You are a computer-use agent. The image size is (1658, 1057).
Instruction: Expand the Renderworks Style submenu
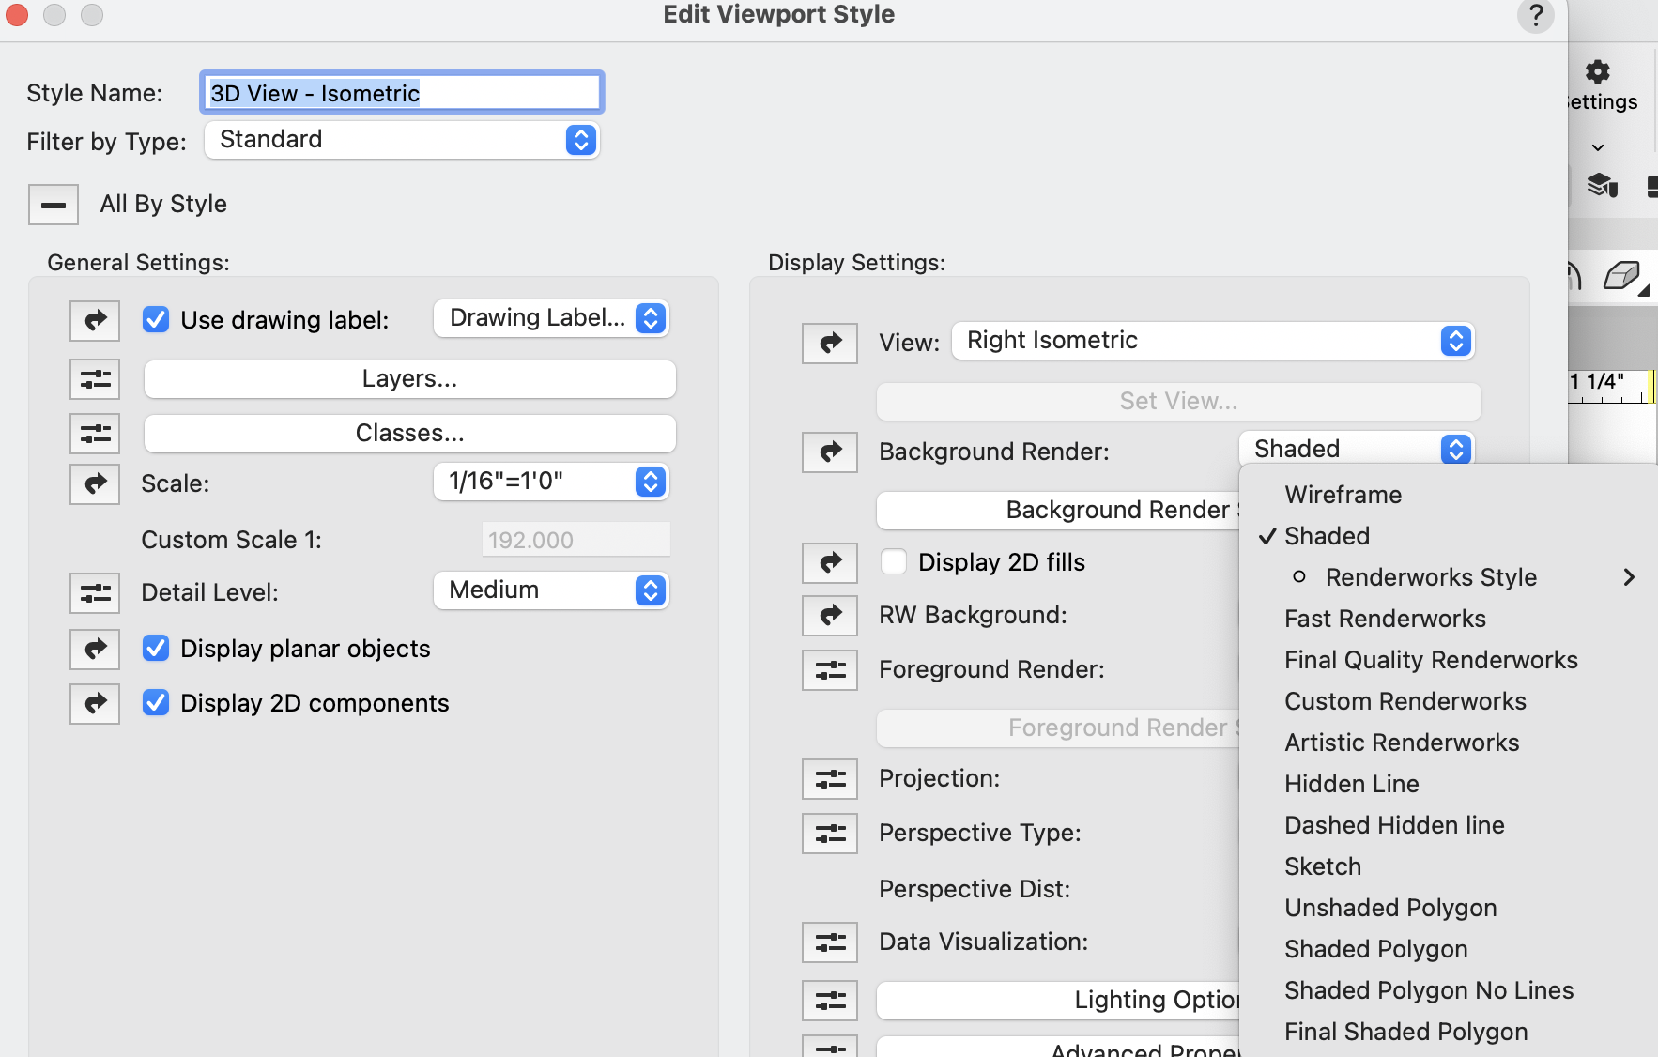tap(1430, 576)
